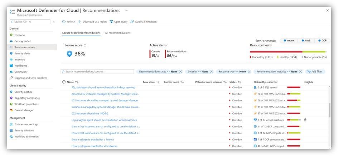Click the Workflow automation gear icon
The height and width of the screenshot is (156, 338).
coord(11,137)
